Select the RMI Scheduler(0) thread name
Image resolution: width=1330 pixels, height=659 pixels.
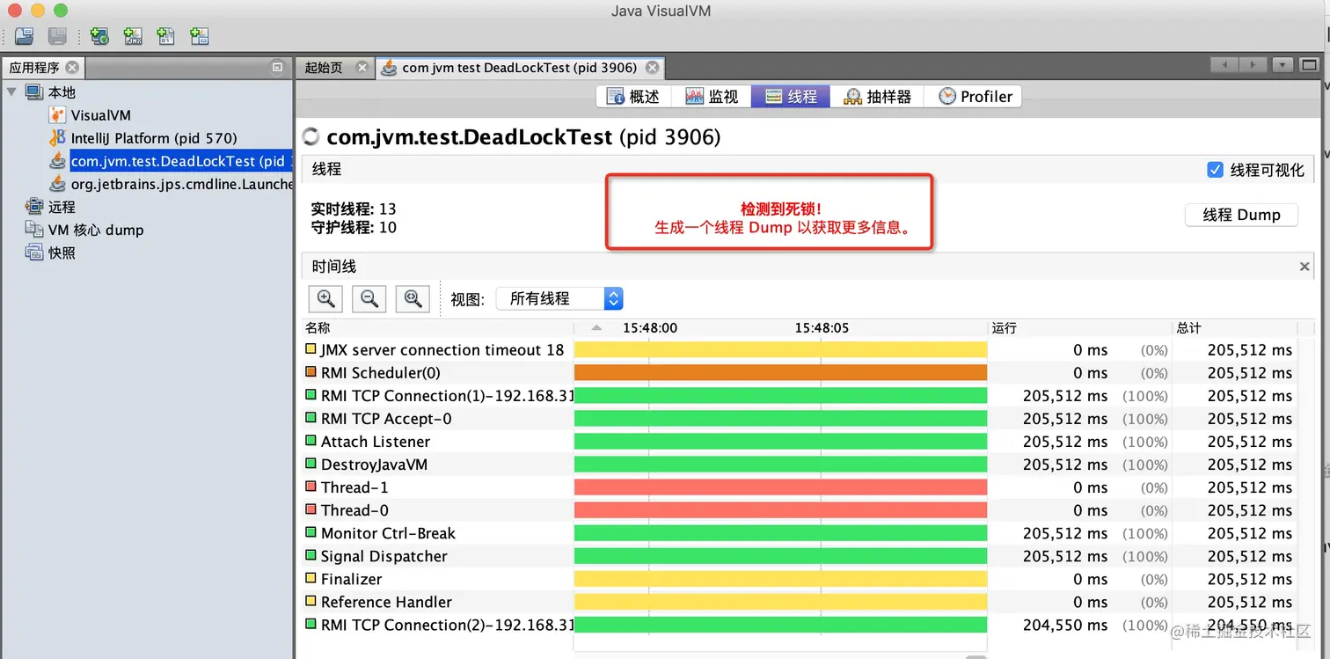(381, 373)
